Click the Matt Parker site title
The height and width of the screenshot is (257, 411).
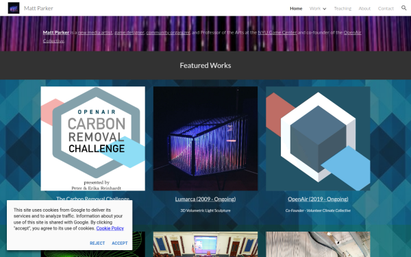click(38, 8)
